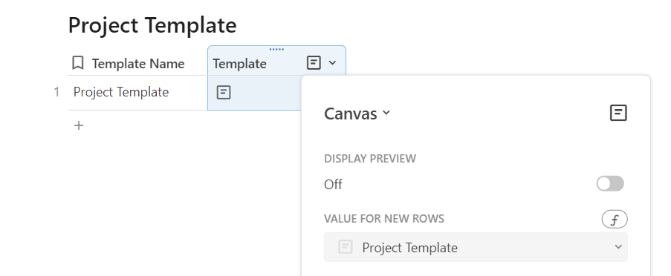Select row number 1

(x=56, y=92)
